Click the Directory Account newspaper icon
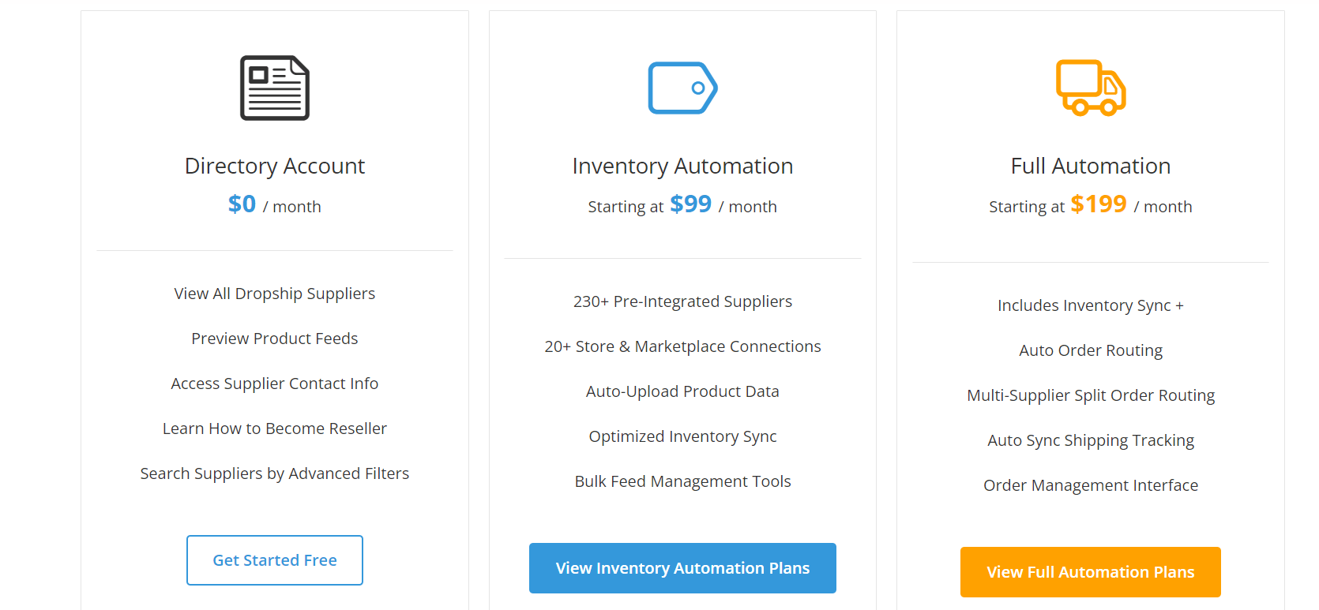 point(275,88)
